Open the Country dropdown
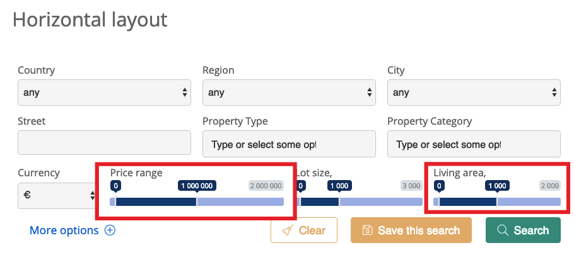 pyautogui.click(x=104, y=93)
